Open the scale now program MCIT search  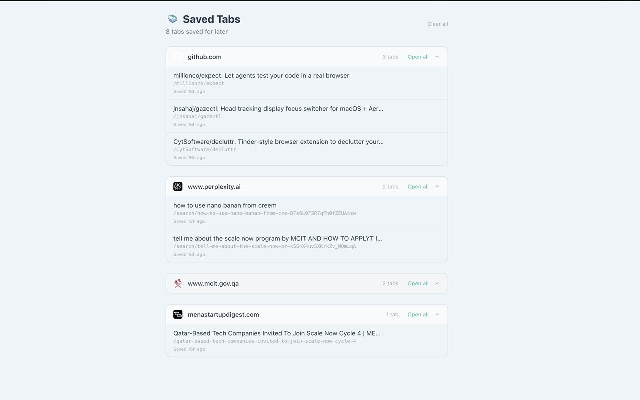tap(307, 246)
